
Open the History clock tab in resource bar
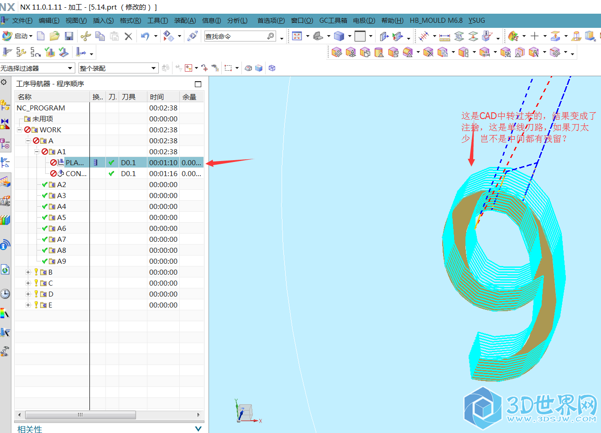pos(5,293)
